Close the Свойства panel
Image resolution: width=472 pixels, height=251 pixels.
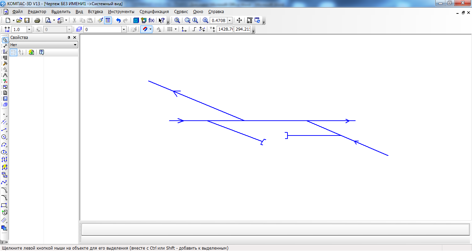tap(75, 38)
